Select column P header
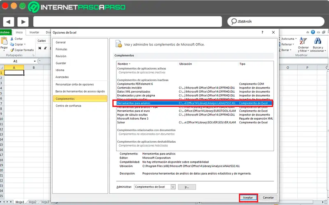Image resolution: width=329 pixels, height=205 pixels. (307, 68)
